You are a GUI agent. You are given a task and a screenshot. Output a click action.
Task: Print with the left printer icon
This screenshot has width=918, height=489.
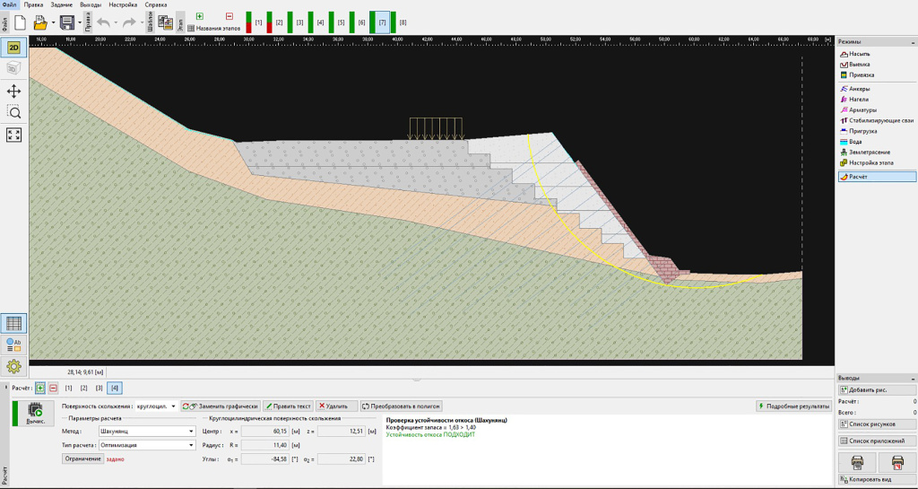pyautogui.click(x=857, y=463)
